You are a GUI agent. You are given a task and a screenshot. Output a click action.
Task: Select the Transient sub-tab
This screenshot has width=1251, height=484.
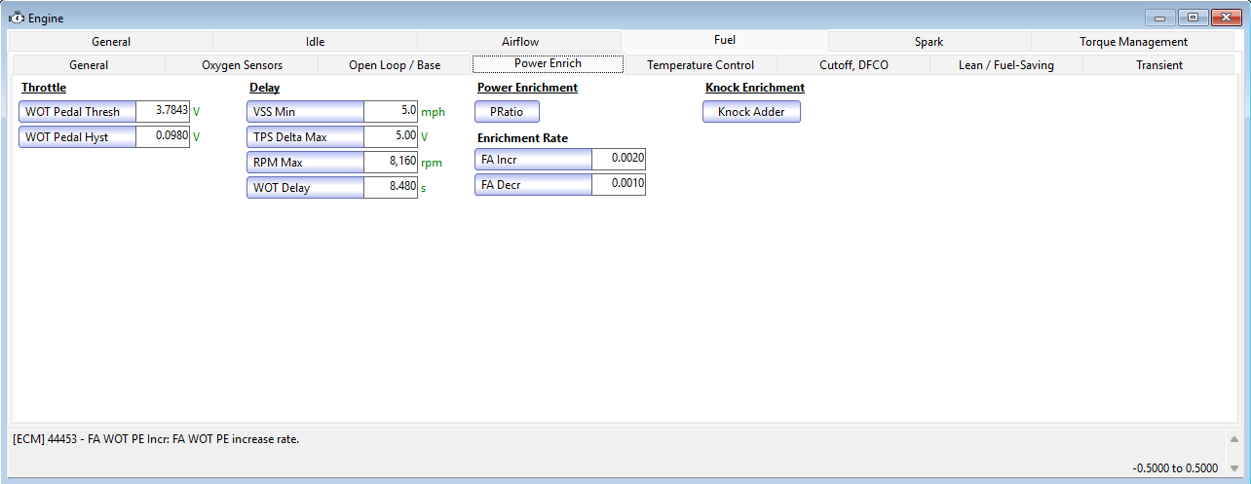(1158, 65)
